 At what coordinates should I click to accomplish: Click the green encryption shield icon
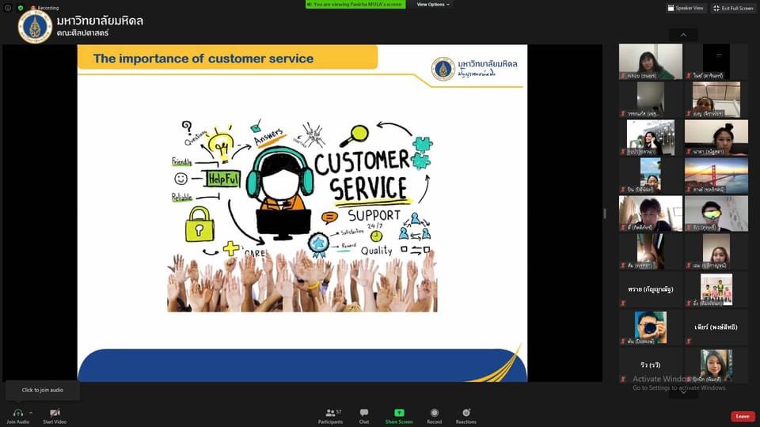click(21, 8)
